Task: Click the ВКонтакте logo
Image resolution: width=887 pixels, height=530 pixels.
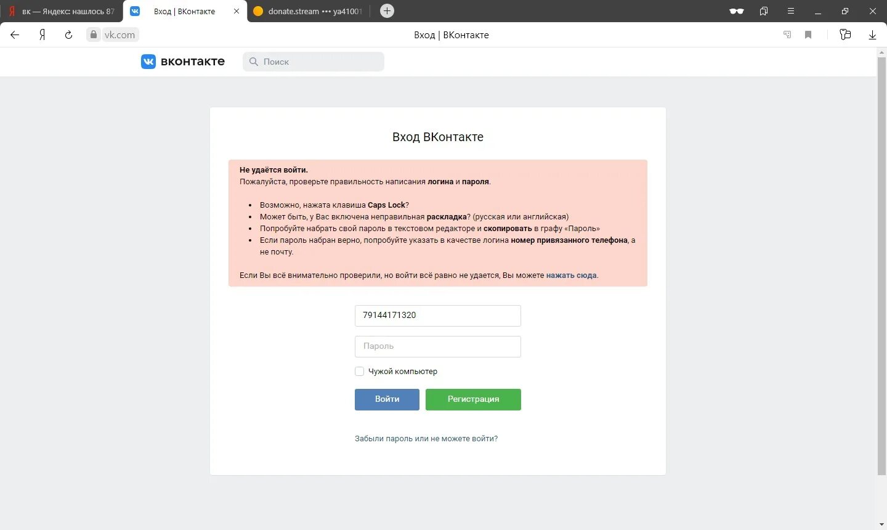Action: tap(183, 62)
